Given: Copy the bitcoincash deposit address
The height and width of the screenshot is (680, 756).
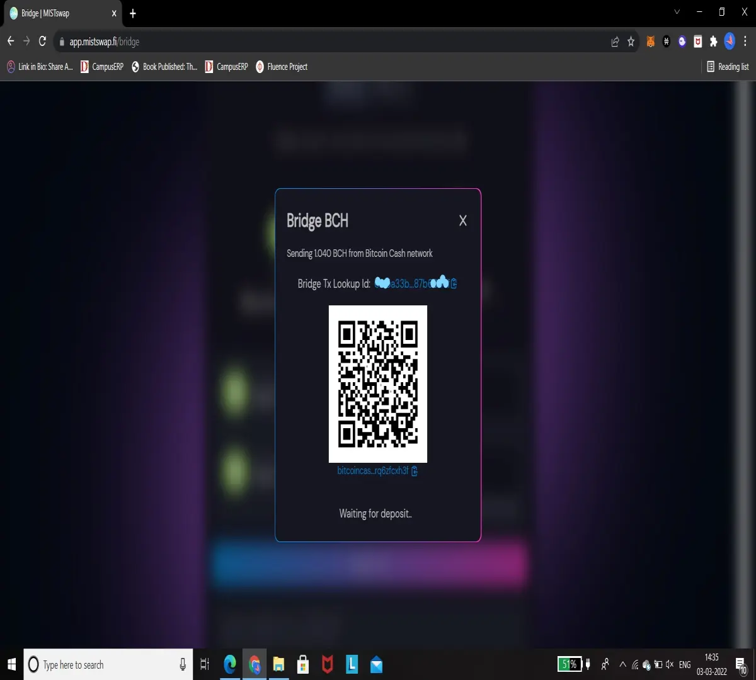Looking at the screenshot, I should pos(415,471).
